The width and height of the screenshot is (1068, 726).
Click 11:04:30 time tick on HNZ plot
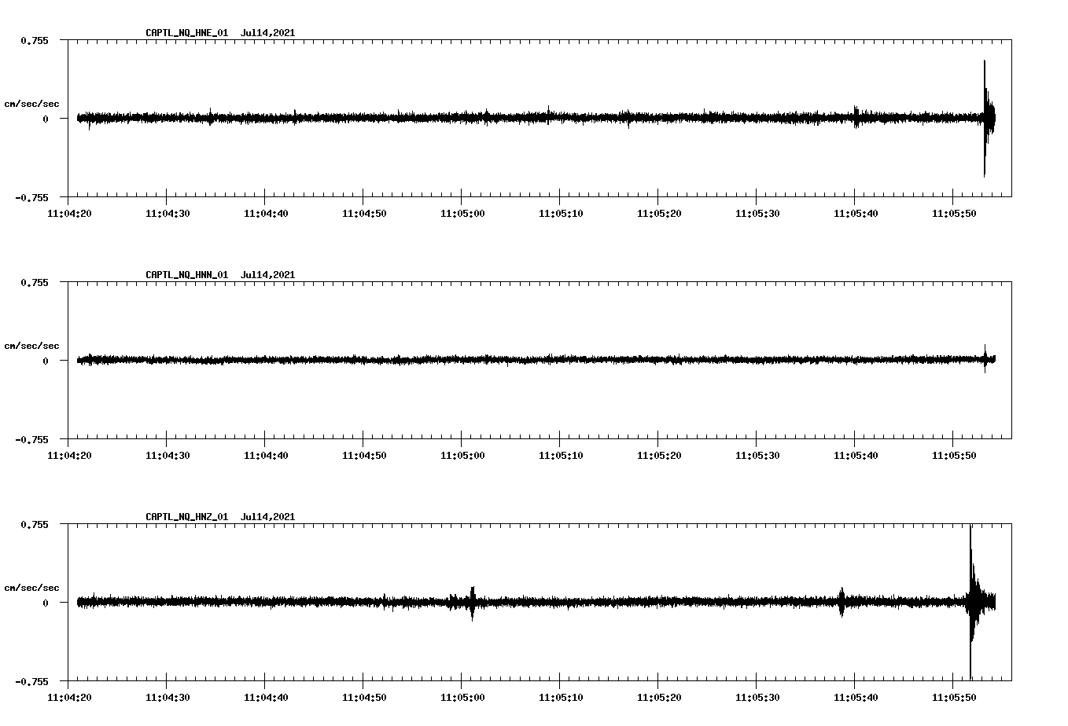point(167,697)
